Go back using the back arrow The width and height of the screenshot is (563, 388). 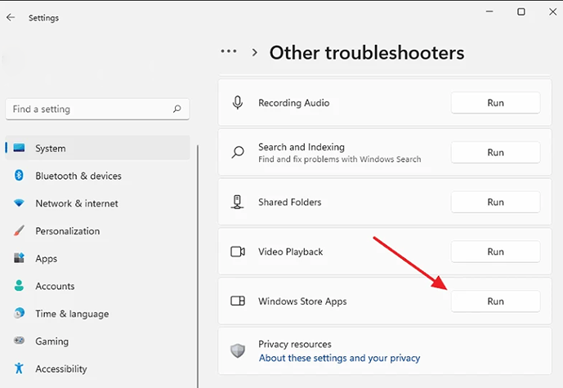coord(11,17)
